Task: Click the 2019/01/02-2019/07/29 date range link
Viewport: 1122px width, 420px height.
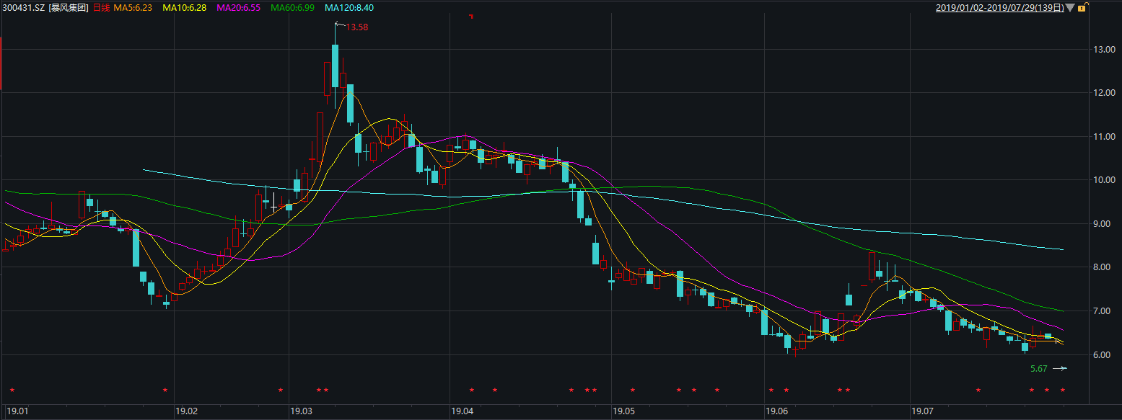Action: 1000,8
